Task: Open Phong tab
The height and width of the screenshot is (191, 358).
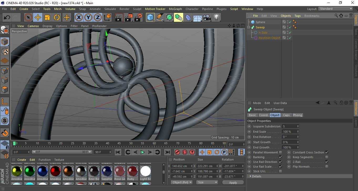Action: pyautogui.click(x=297, y=115)
